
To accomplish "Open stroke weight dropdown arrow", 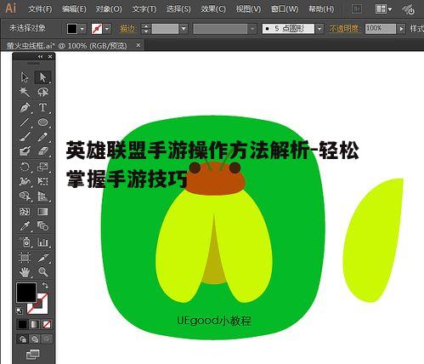I will pyautogui.click(x=184, y=29).
